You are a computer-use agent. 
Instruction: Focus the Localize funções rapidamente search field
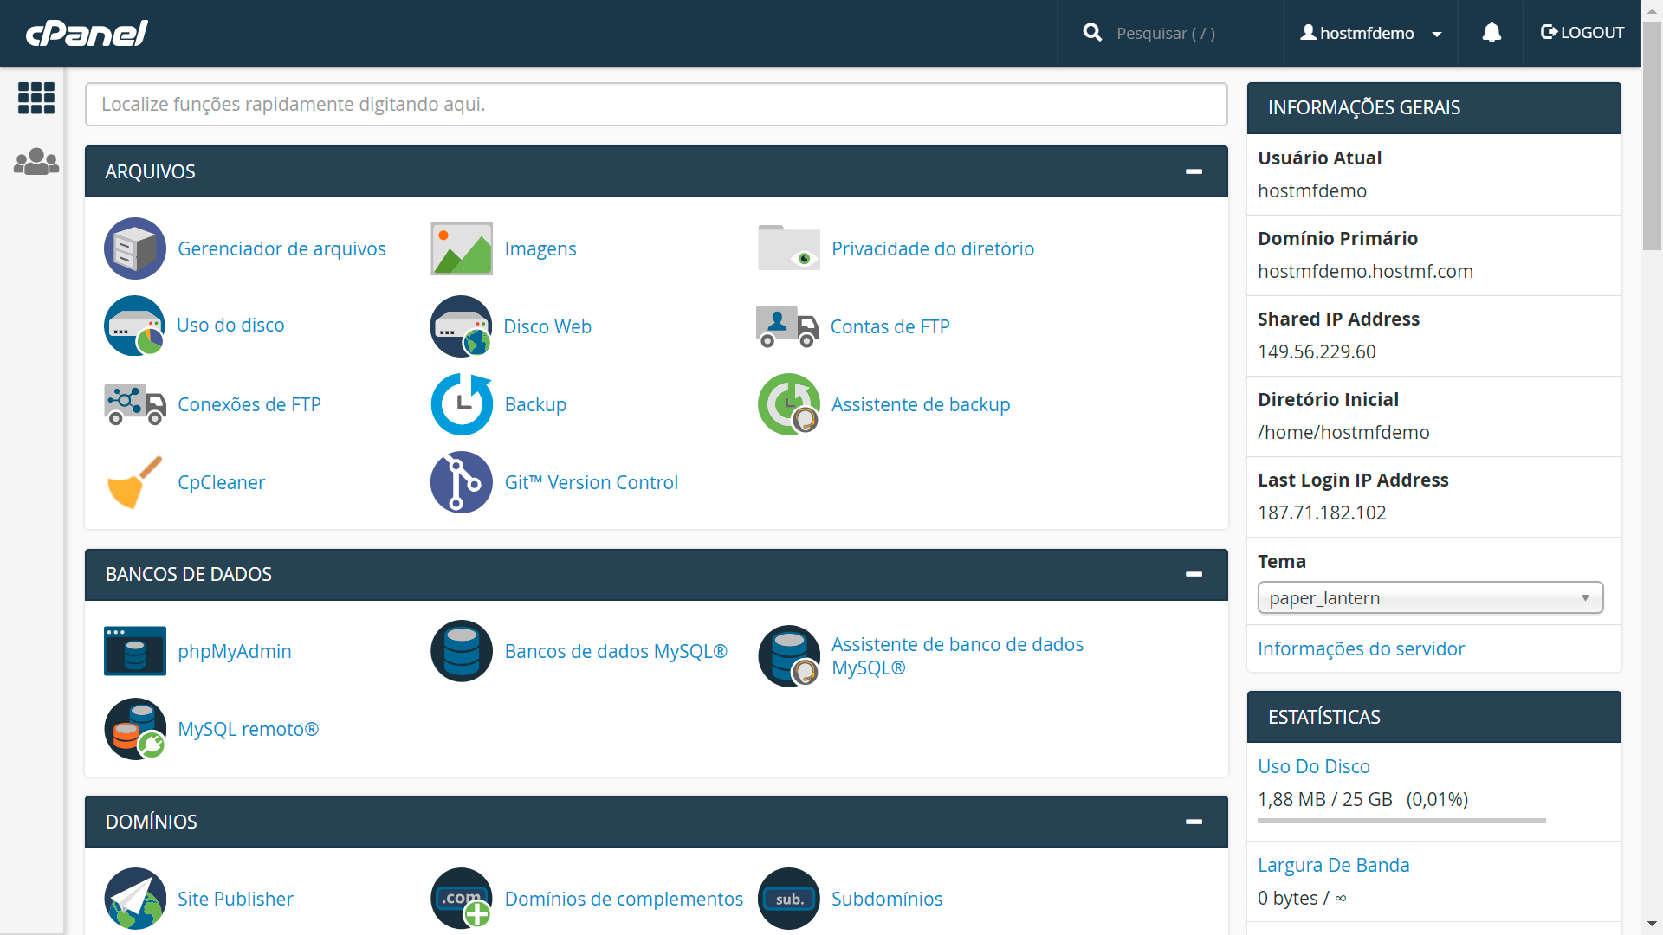(657, 104)
